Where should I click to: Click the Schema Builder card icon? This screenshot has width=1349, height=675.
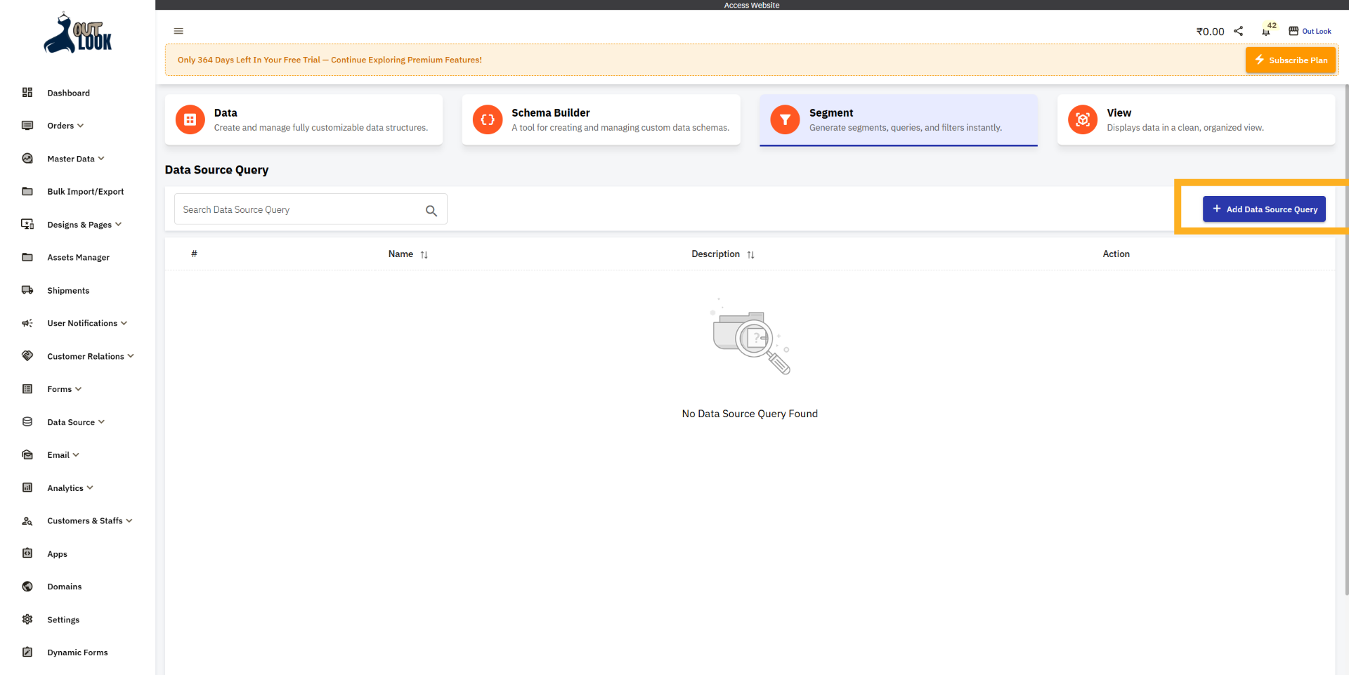click(487, 119)
